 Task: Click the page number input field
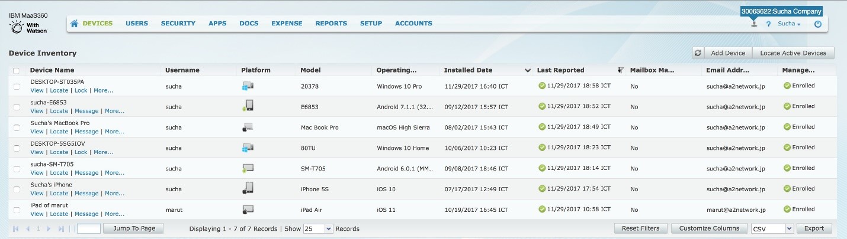(89, 228)
